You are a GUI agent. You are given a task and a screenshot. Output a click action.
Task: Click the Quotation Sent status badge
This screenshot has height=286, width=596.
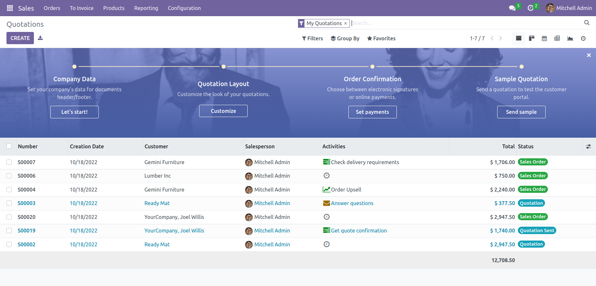point(537,231)
